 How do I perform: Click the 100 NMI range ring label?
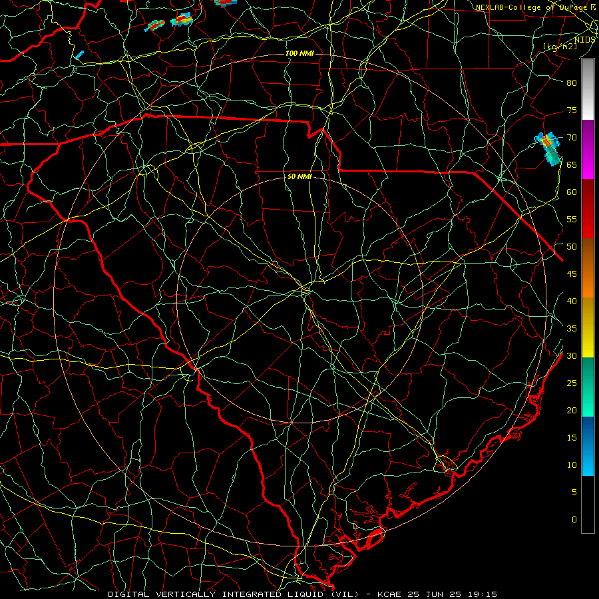pos(299,53)
